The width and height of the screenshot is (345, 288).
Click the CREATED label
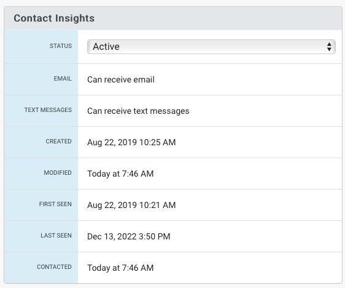click(58, 141)
